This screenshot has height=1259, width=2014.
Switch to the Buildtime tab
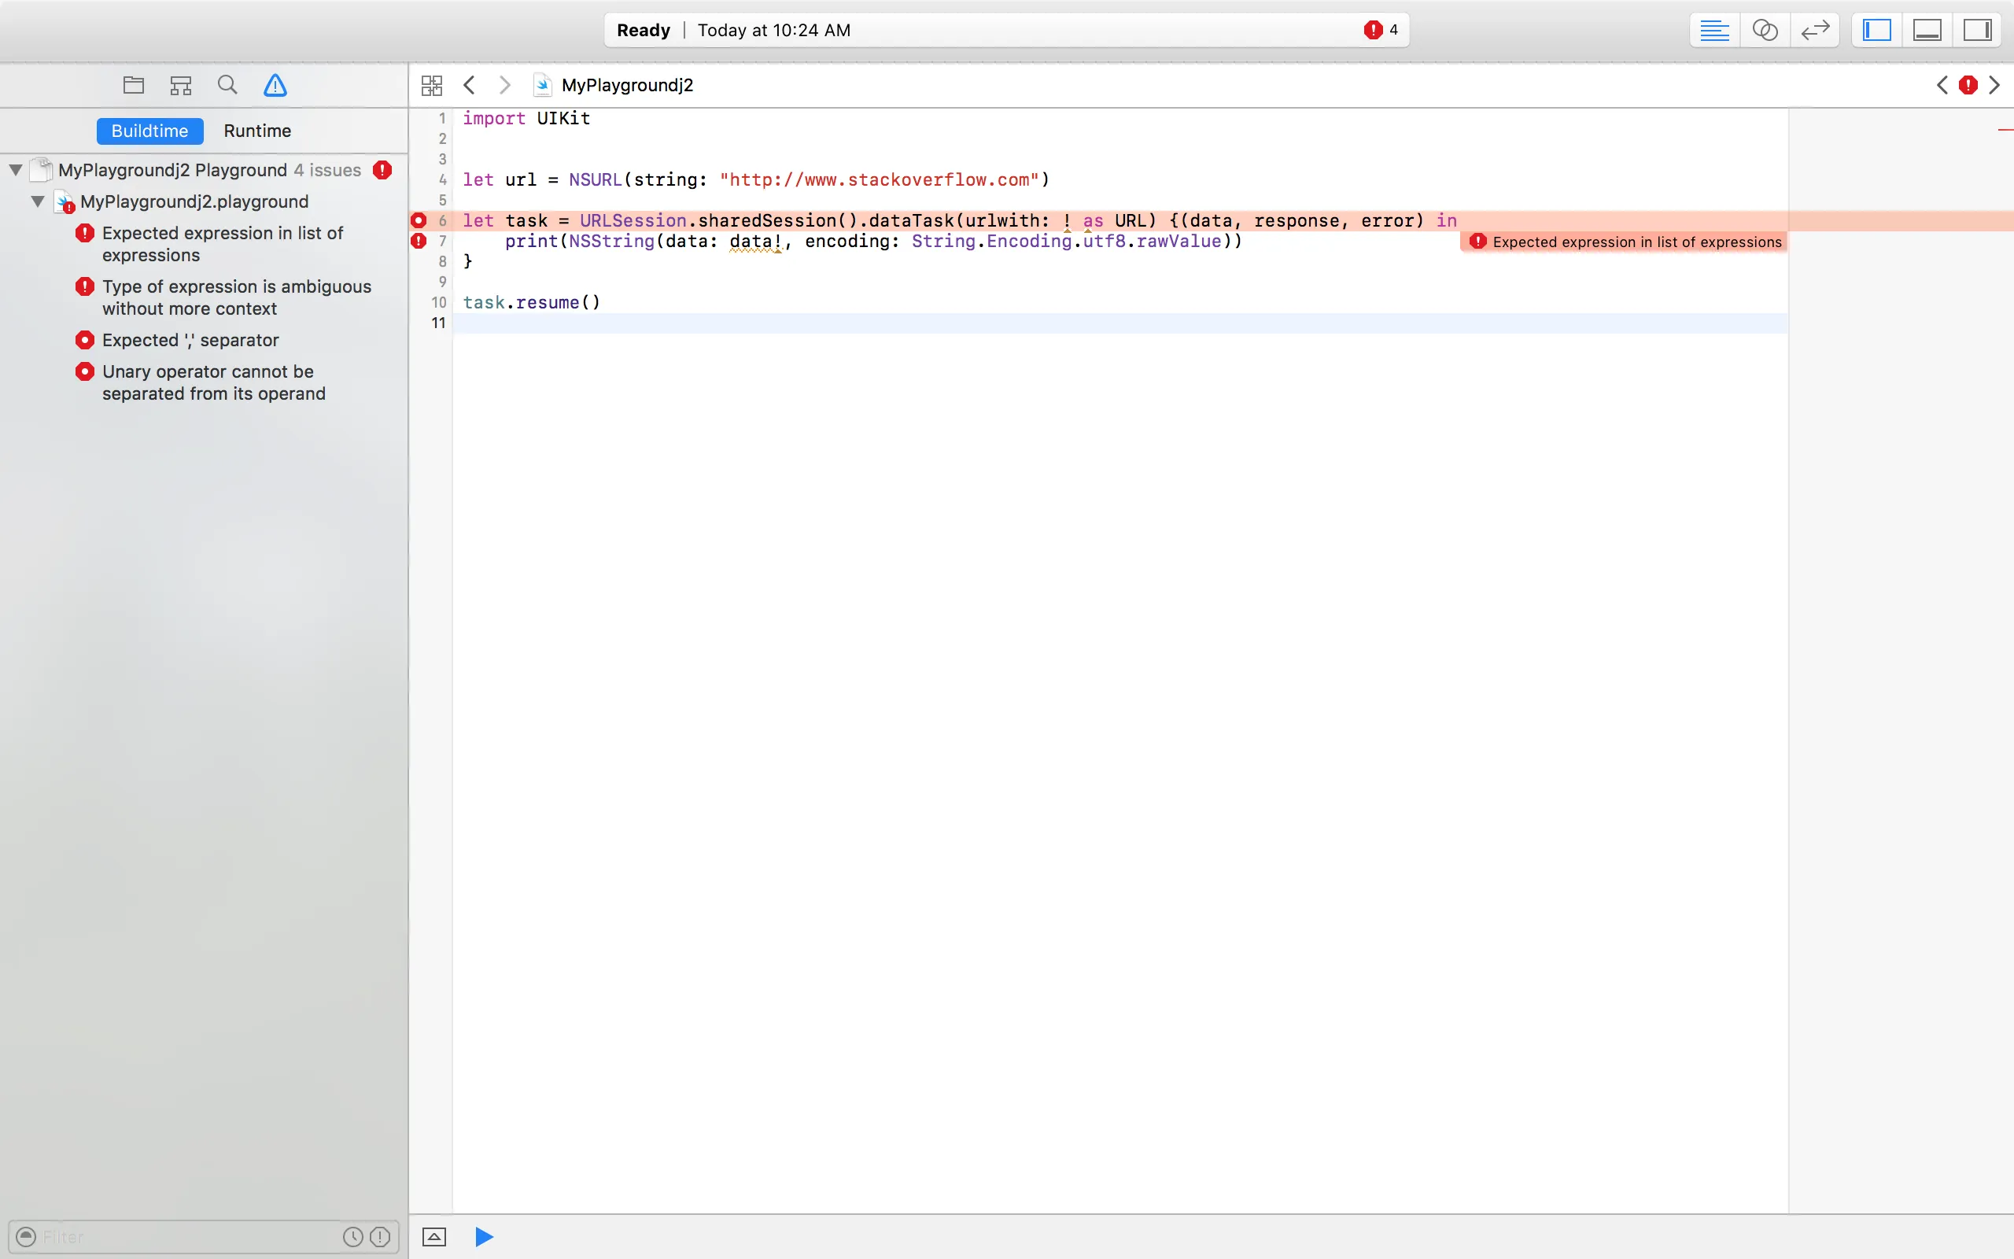(149, 131)
